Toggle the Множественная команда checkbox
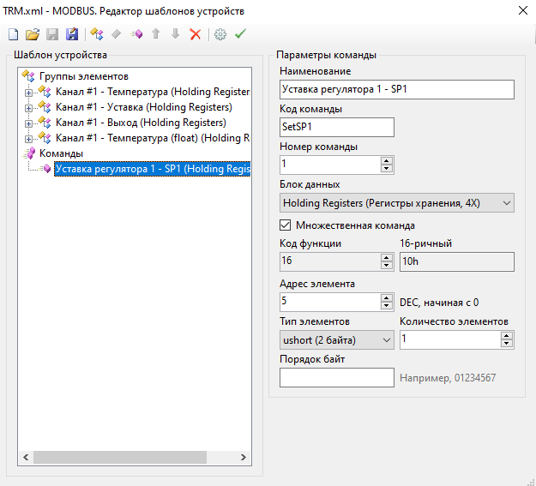 pos(285,225)
